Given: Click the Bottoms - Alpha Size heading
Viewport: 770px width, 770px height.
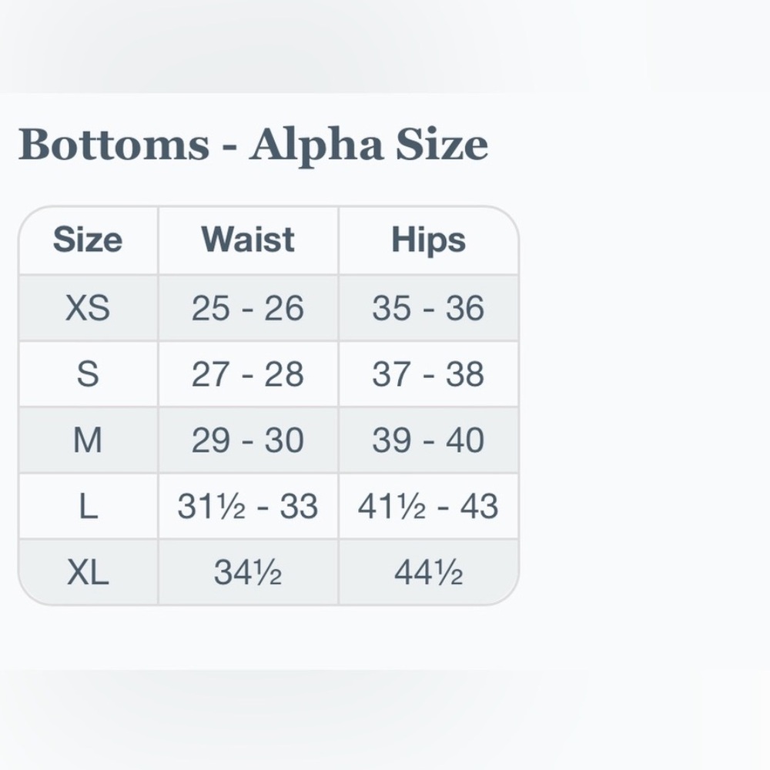Looking at the screenshot, I should 253,146.
